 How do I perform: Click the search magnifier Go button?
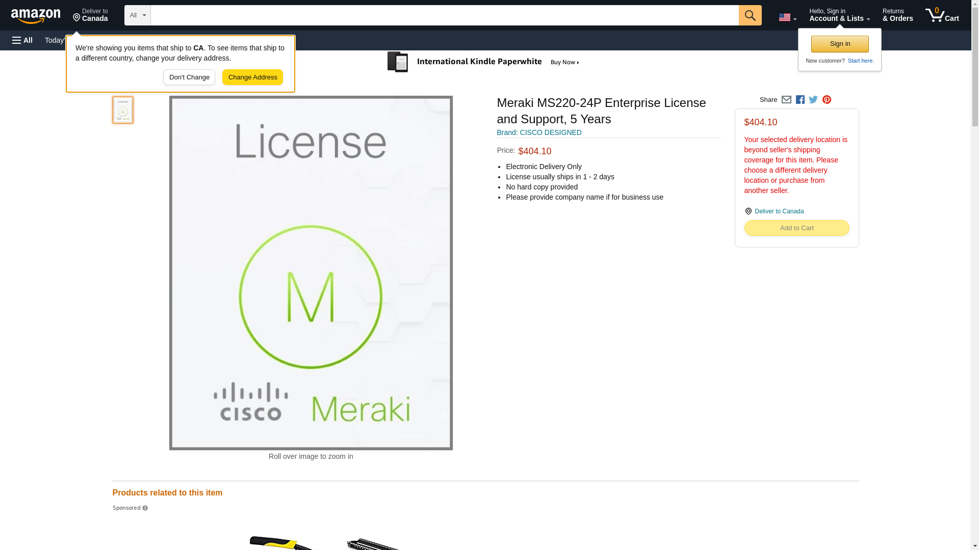point(750,15)
